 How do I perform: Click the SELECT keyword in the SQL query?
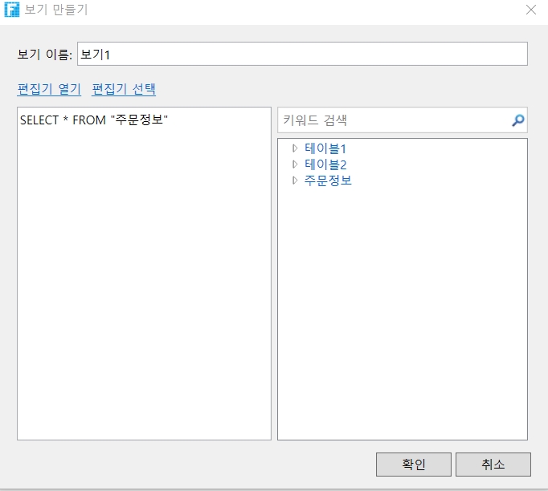point(39,120)
